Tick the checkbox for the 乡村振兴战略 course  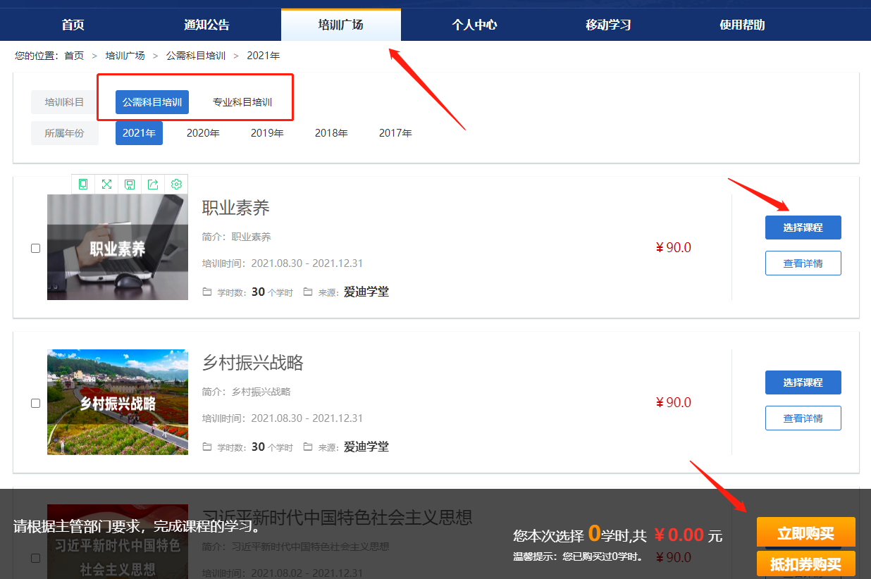tap(36, 403)
